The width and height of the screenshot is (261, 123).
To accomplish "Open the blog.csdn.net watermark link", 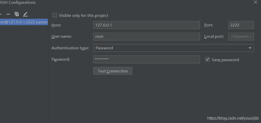I will coord(233,118).
